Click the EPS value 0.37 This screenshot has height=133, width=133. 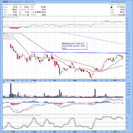(44, 10)
